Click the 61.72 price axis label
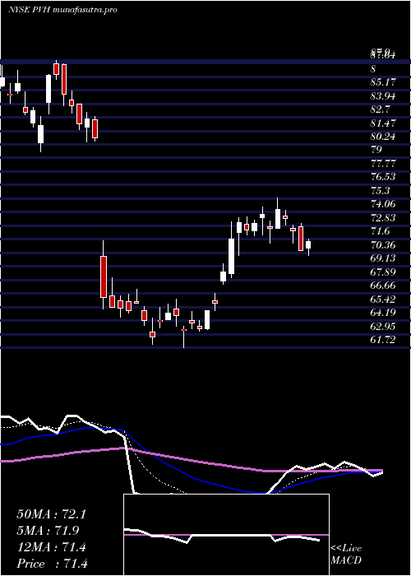 [x=384, y=340]
